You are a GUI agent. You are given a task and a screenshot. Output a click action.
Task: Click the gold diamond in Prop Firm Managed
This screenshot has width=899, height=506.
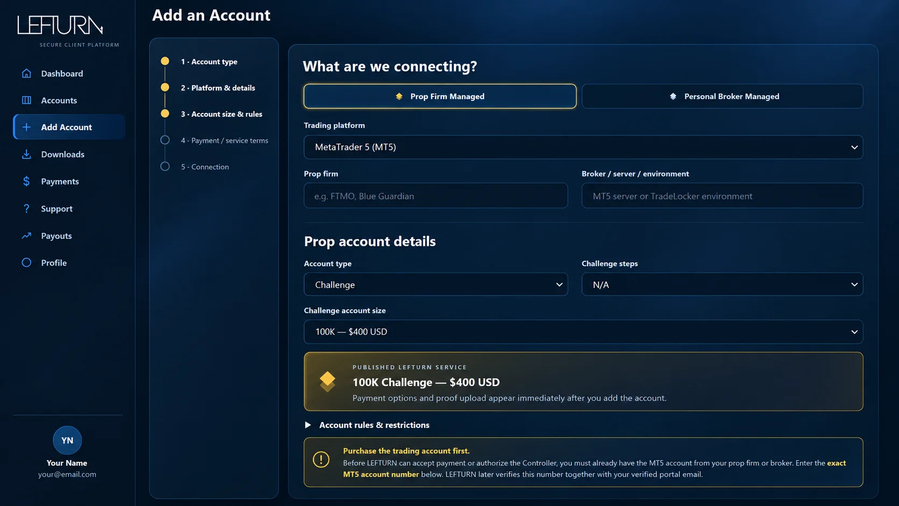pyautogui.click(x=399, y=96)
